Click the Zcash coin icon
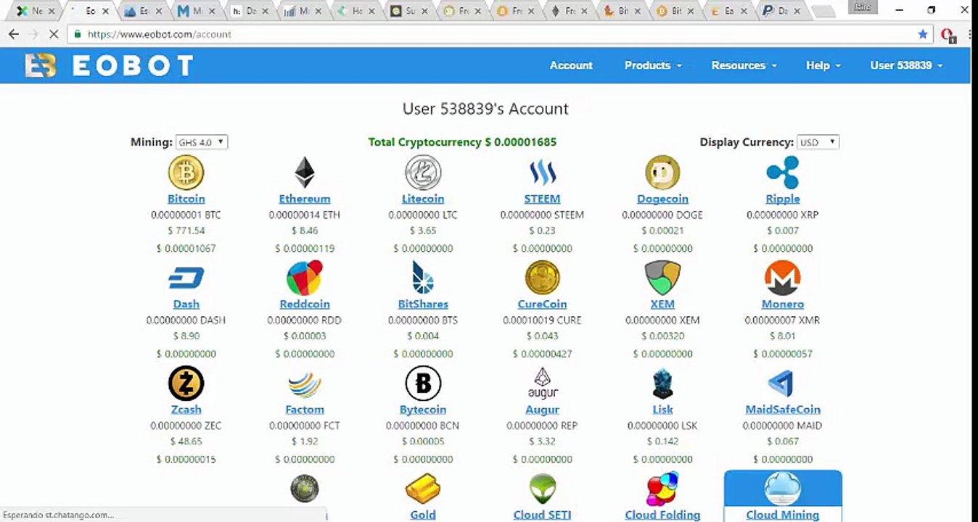 pos(186,384)
